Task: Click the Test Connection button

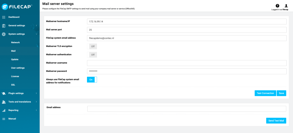Action: (x=265, y=93)
